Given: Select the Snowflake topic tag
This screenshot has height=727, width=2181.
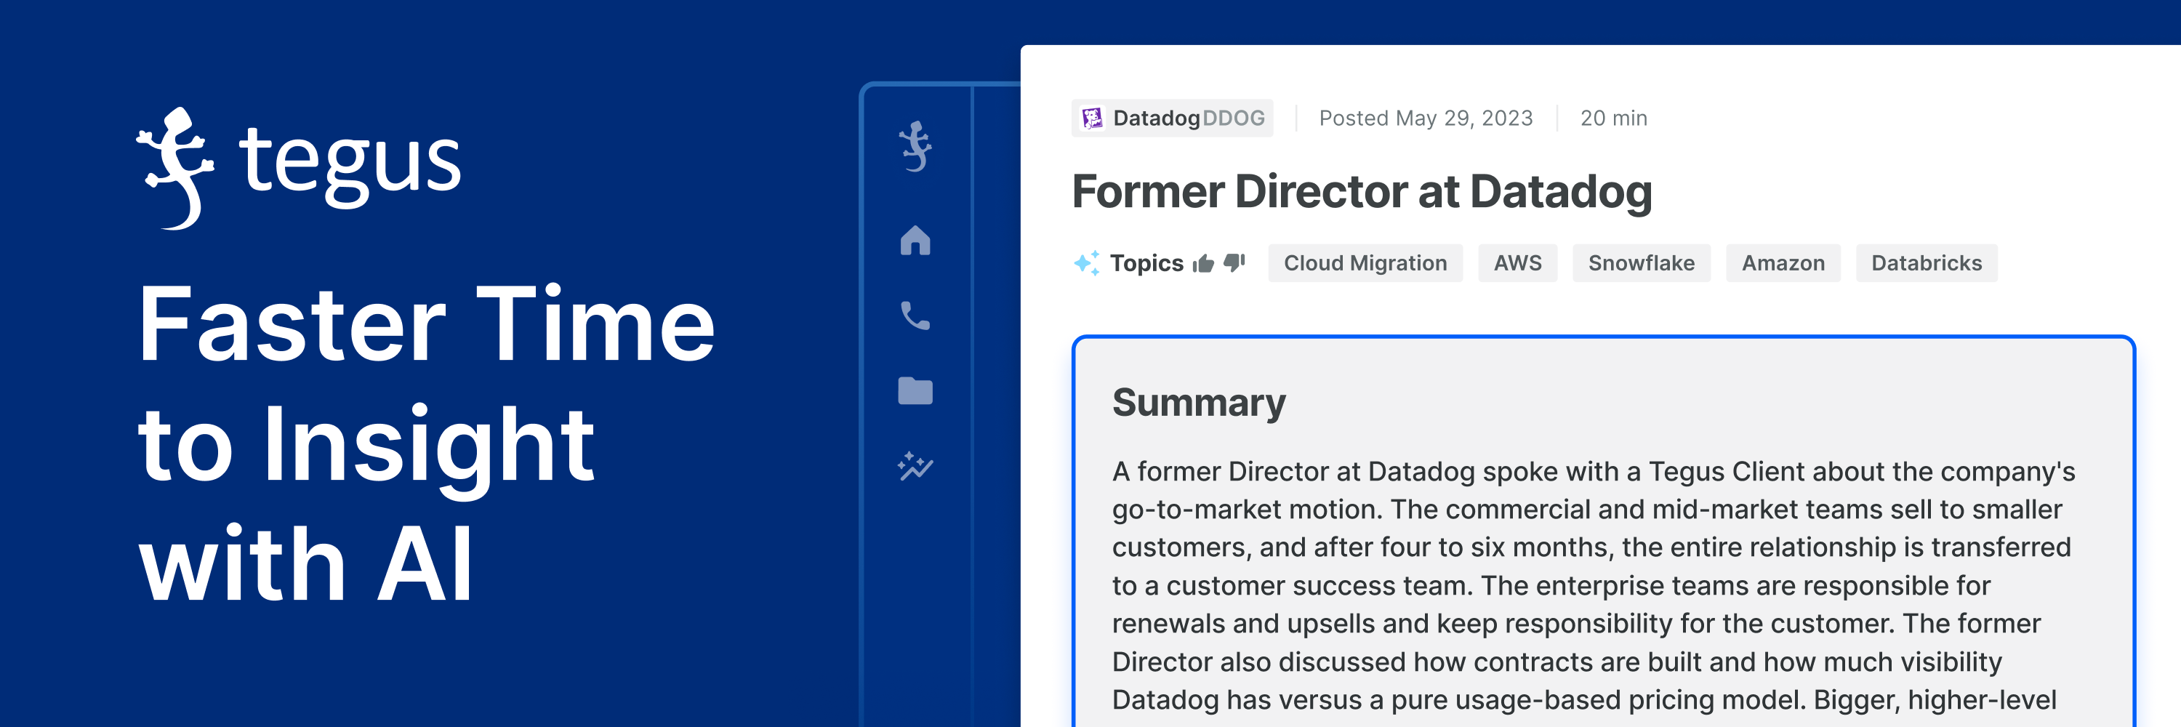Looking at the screenshot, I should pos(1641,263).
